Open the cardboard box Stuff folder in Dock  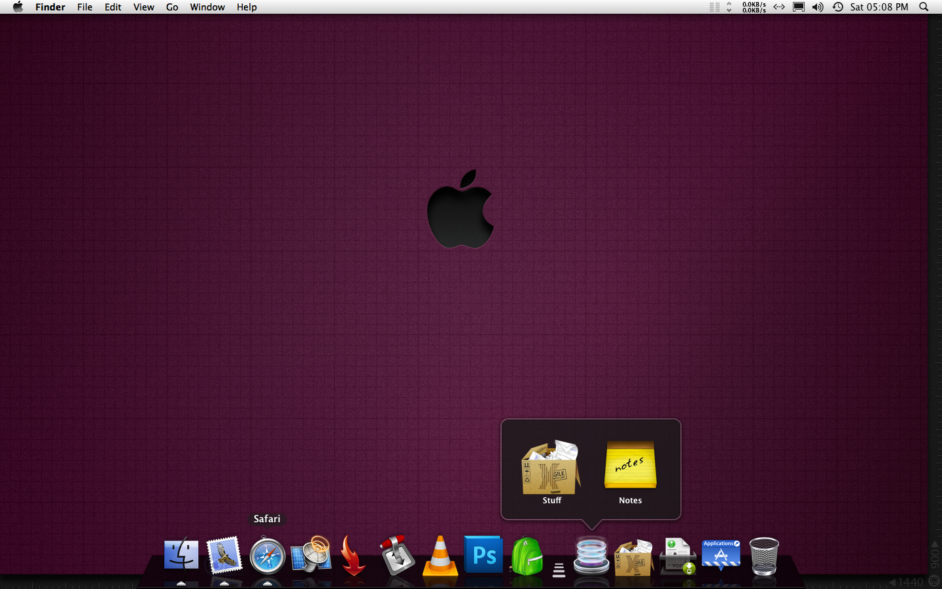pyautogui.click(x=634, y=557)
